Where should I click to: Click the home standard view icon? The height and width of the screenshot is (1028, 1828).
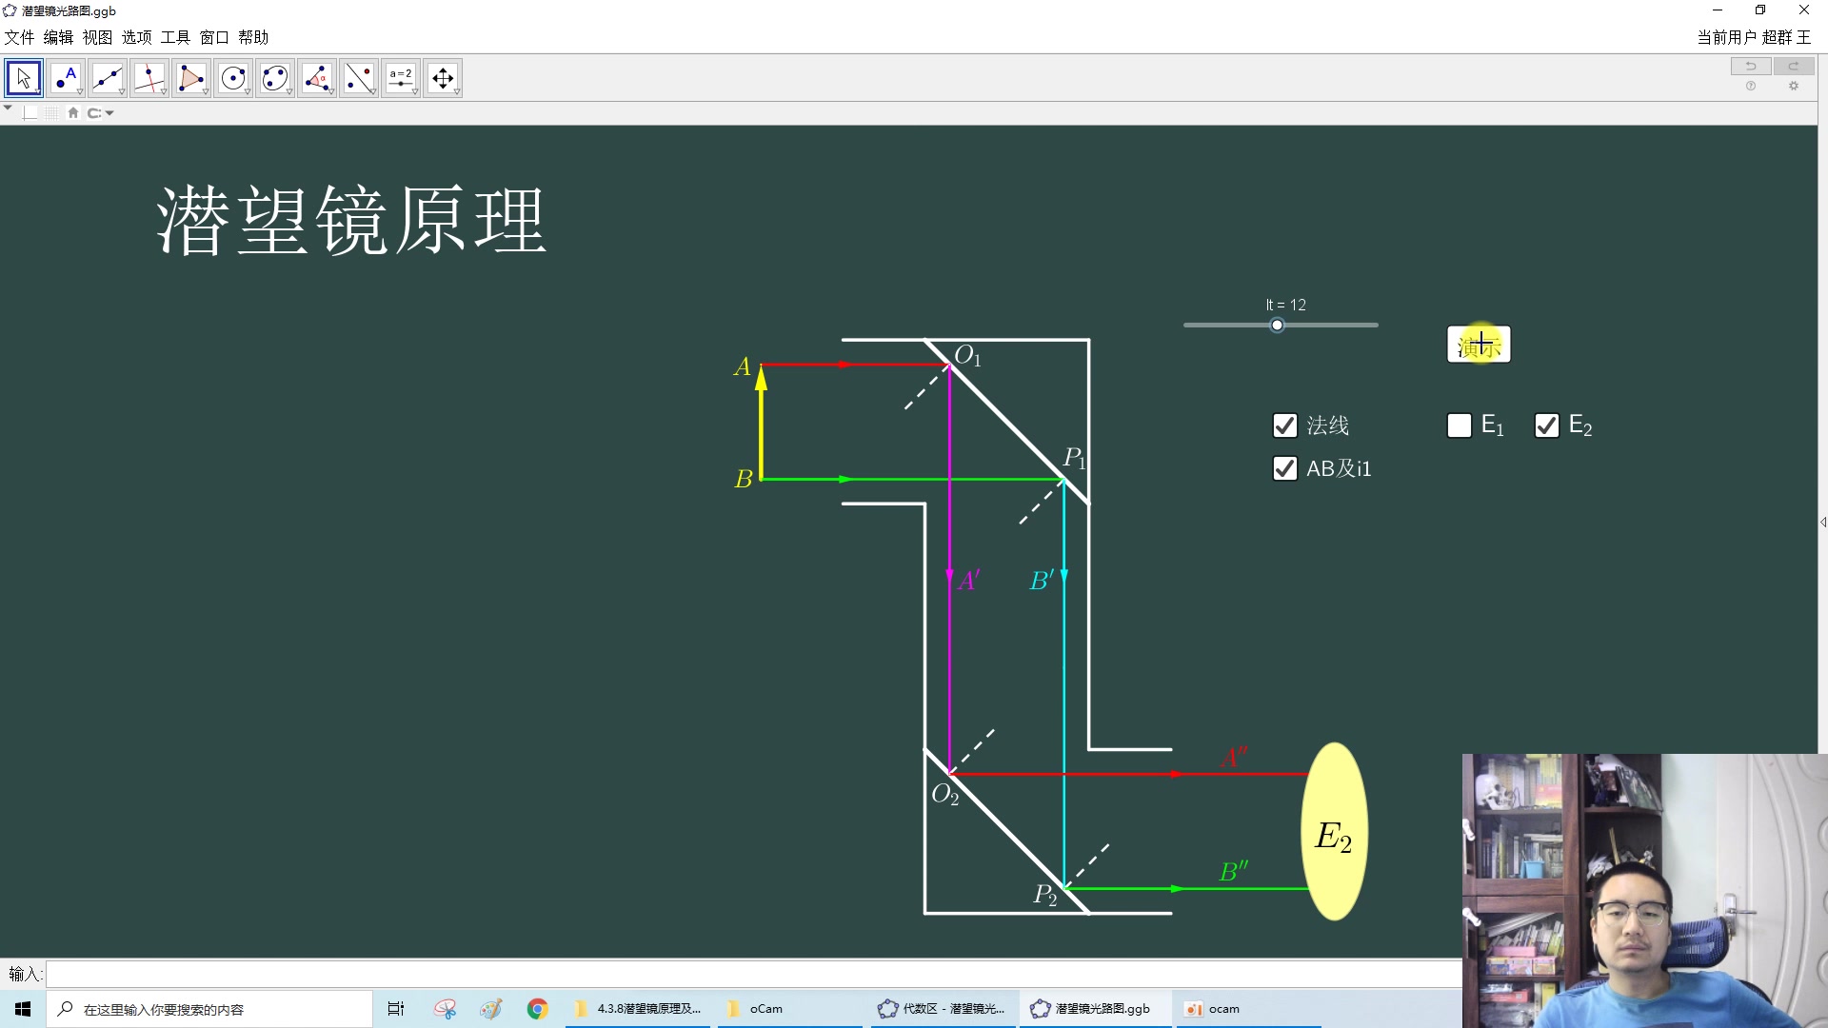click(x=73, y=112)
